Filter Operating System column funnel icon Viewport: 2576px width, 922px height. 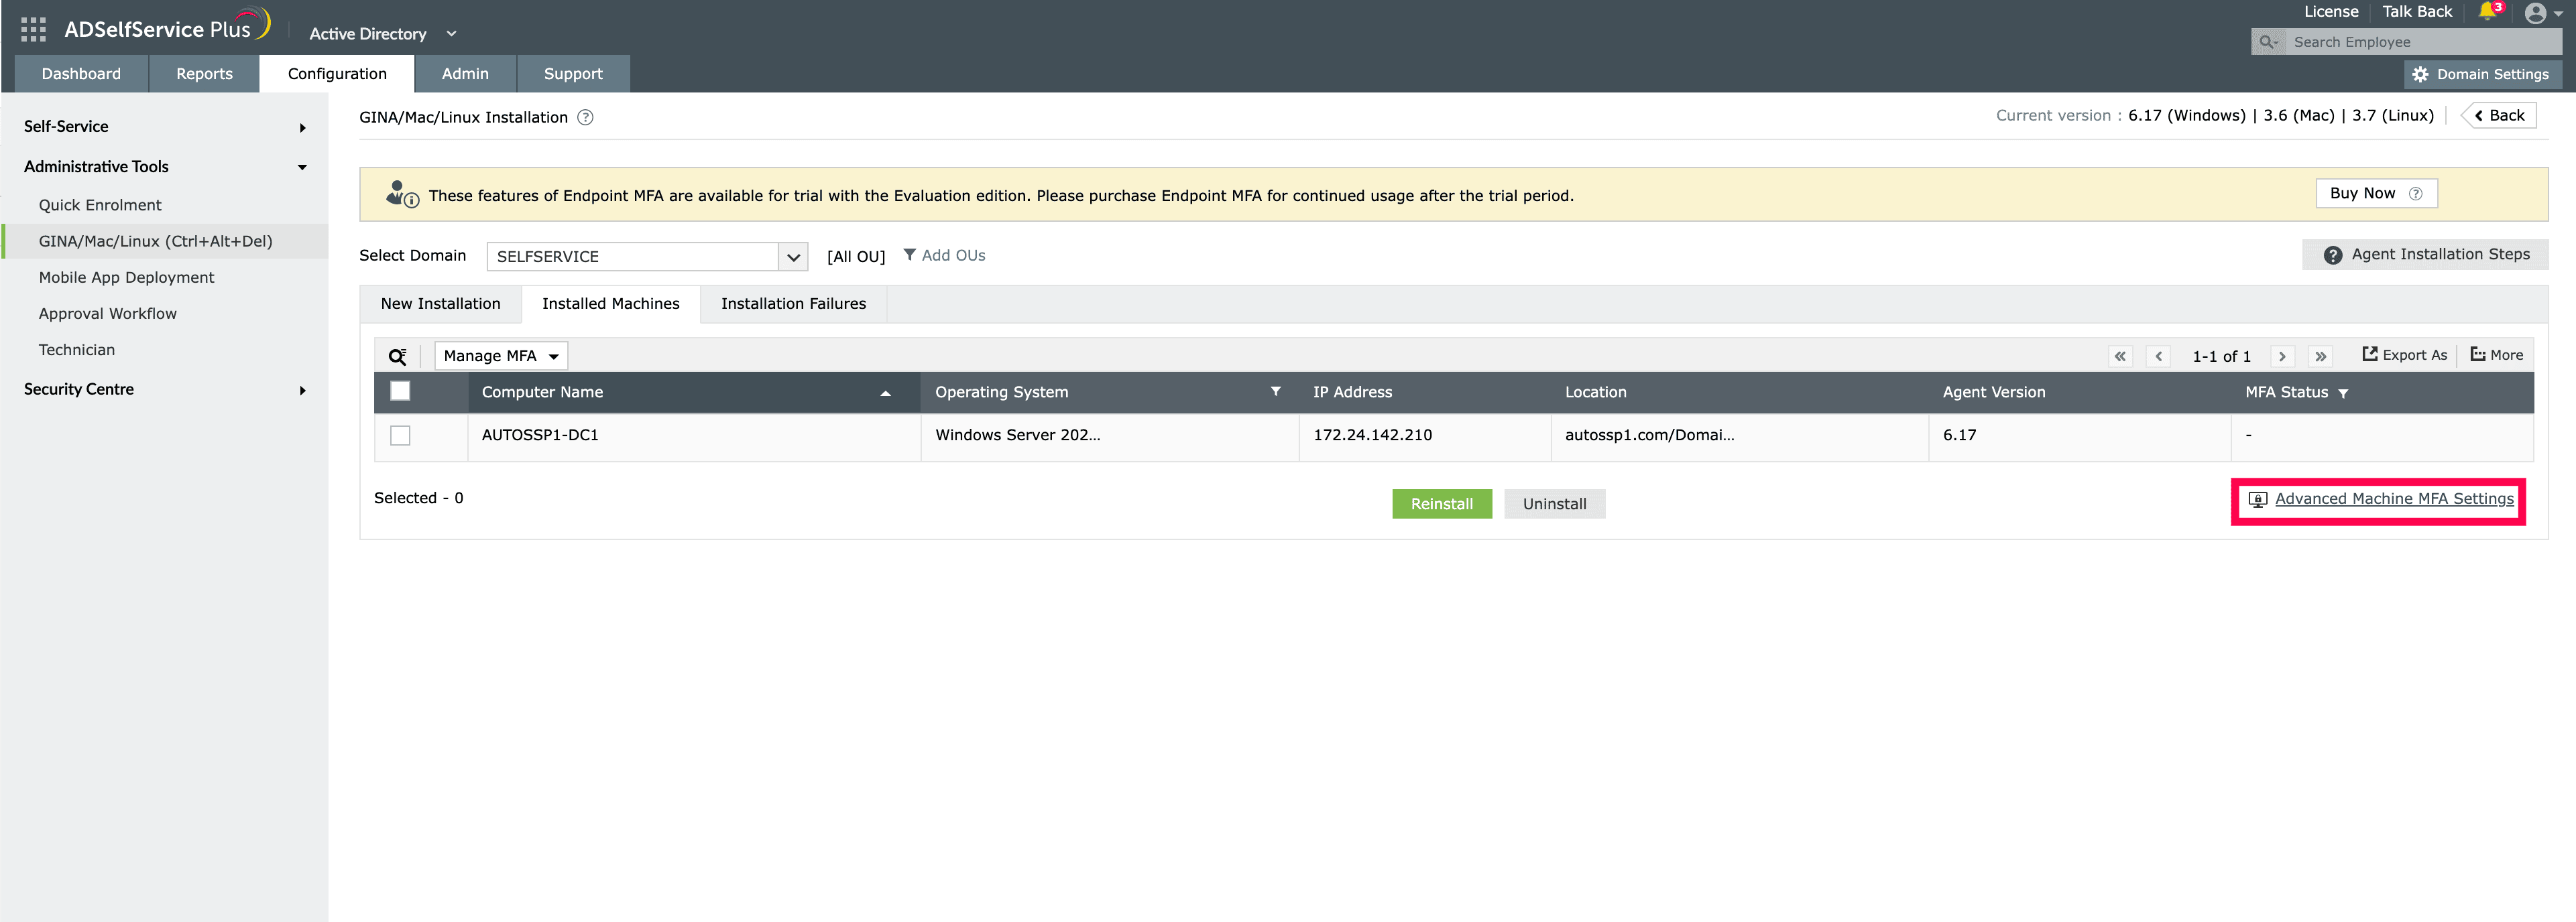[1275, 391]
